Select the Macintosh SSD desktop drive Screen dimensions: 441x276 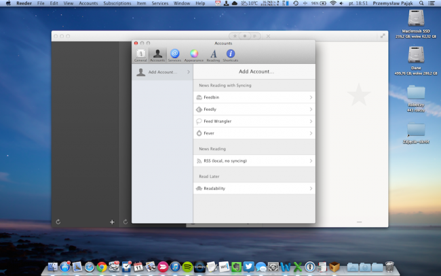[416, 24]
